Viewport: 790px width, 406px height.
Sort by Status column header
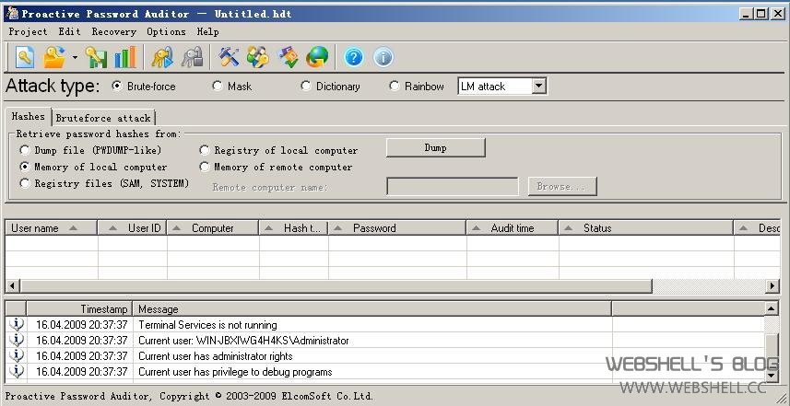click(x=645, y=228)
